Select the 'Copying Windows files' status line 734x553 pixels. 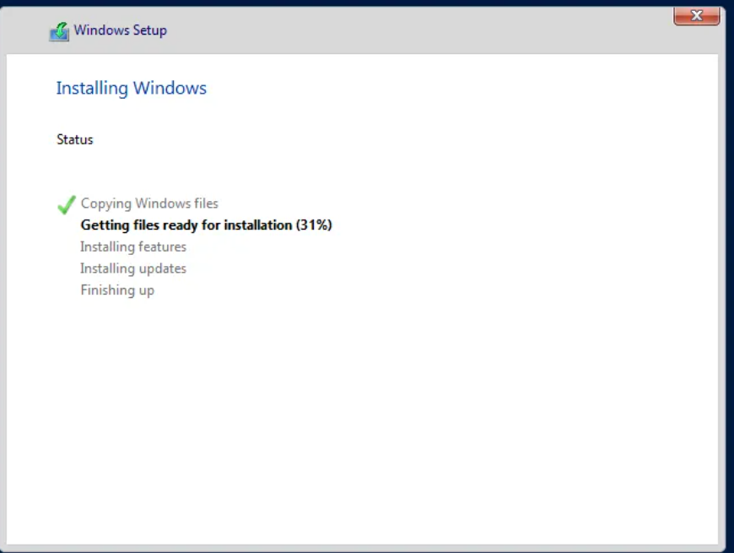(149, 203)
